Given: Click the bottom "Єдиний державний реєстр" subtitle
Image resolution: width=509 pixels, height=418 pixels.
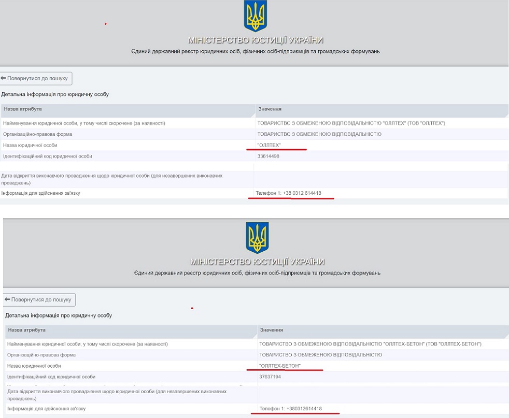Looking at the screenshot, I should [257, 272].
